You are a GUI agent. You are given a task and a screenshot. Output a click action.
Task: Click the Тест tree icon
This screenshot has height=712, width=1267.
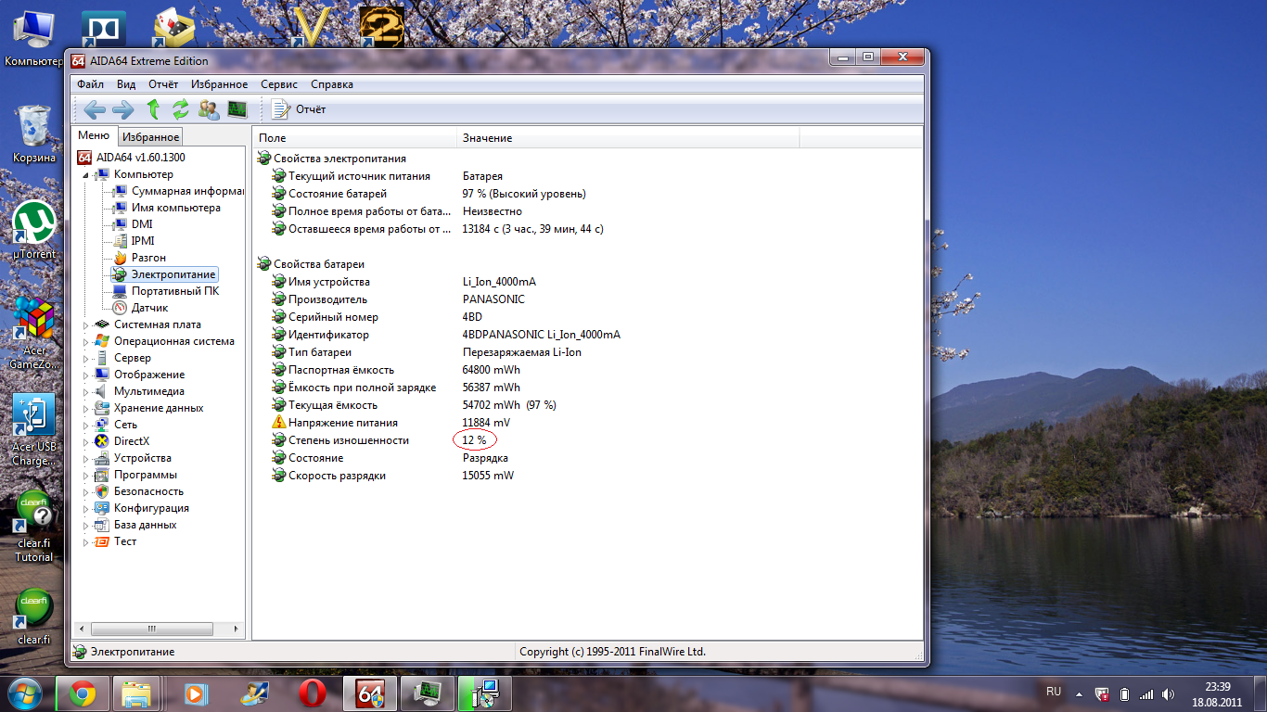102,541
